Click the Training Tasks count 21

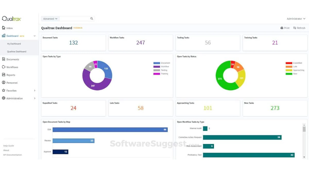[275, 43]
